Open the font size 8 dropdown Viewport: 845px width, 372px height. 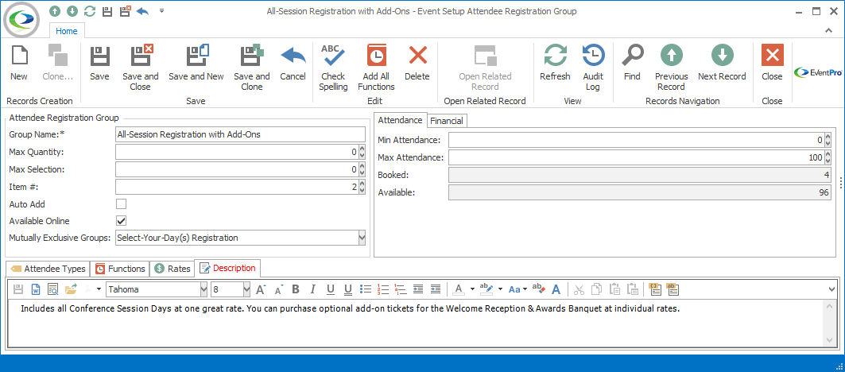click(246, 289)
